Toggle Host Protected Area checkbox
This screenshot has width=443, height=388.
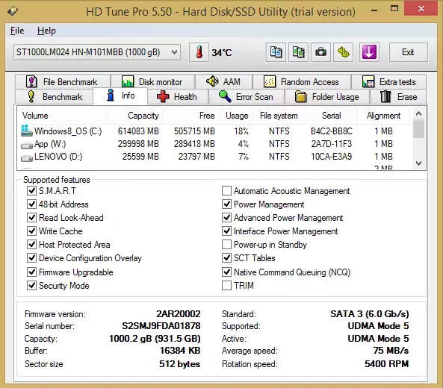click(31, 245)
